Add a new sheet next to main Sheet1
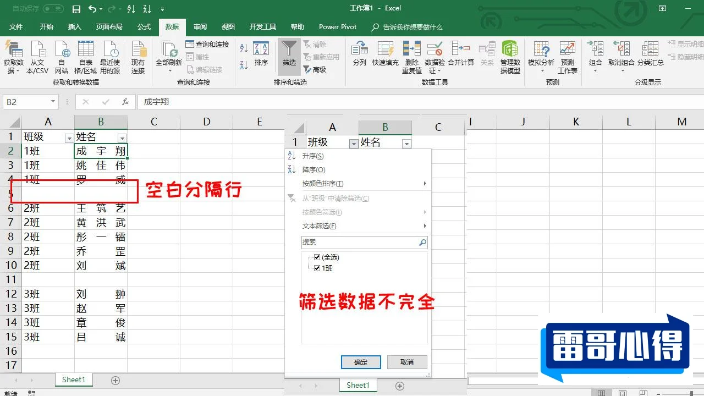 tap(116, 380)
